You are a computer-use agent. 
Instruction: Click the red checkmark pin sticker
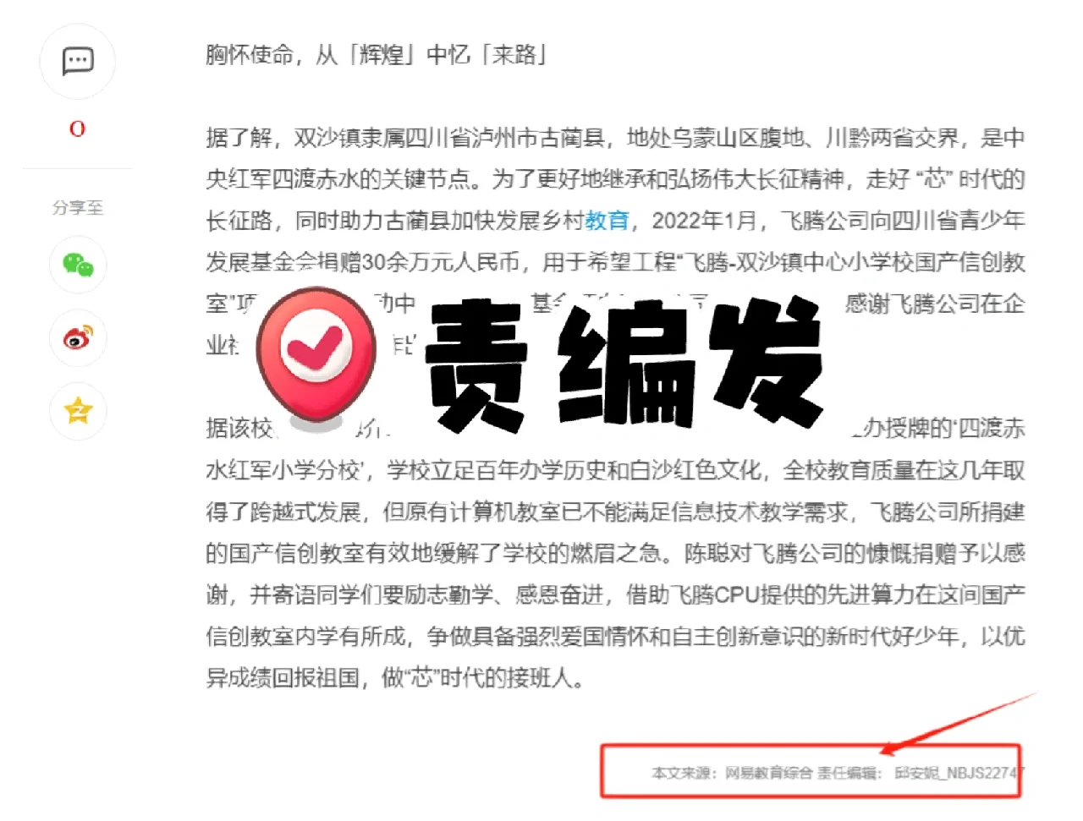[x=316, y=357]
